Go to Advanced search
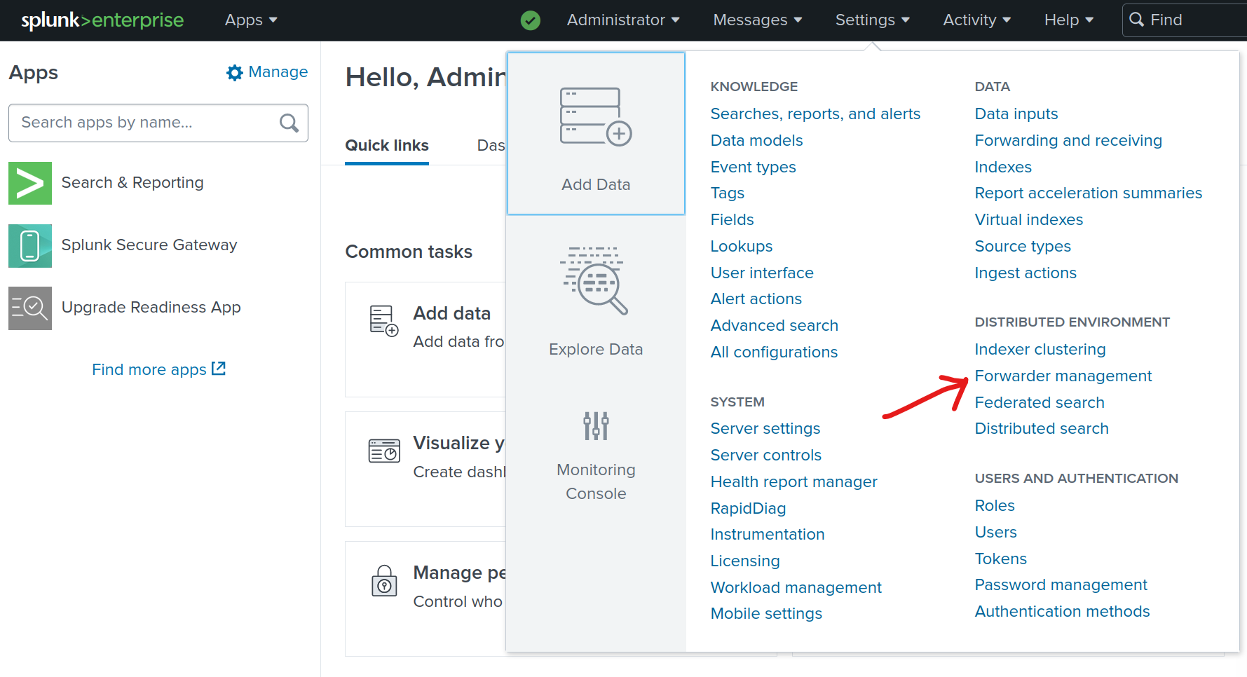The height and width of the screenshot is (677, 1247). coord(774,326)
